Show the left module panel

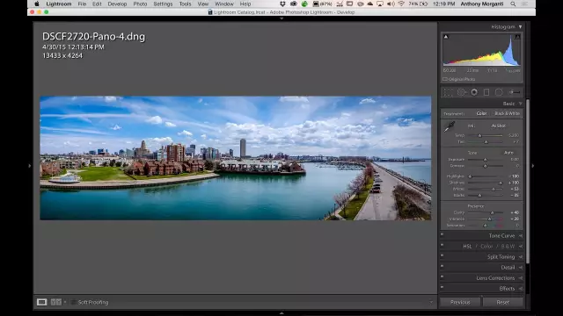30,166
